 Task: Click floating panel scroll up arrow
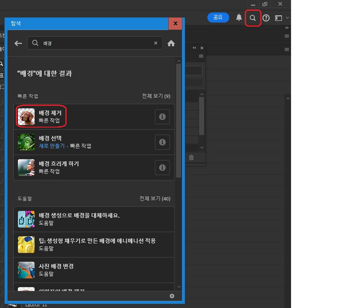coord(202,94)
